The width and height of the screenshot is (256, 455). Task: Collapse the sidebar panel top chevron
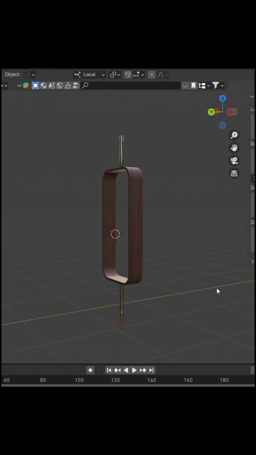coord(252,97)
